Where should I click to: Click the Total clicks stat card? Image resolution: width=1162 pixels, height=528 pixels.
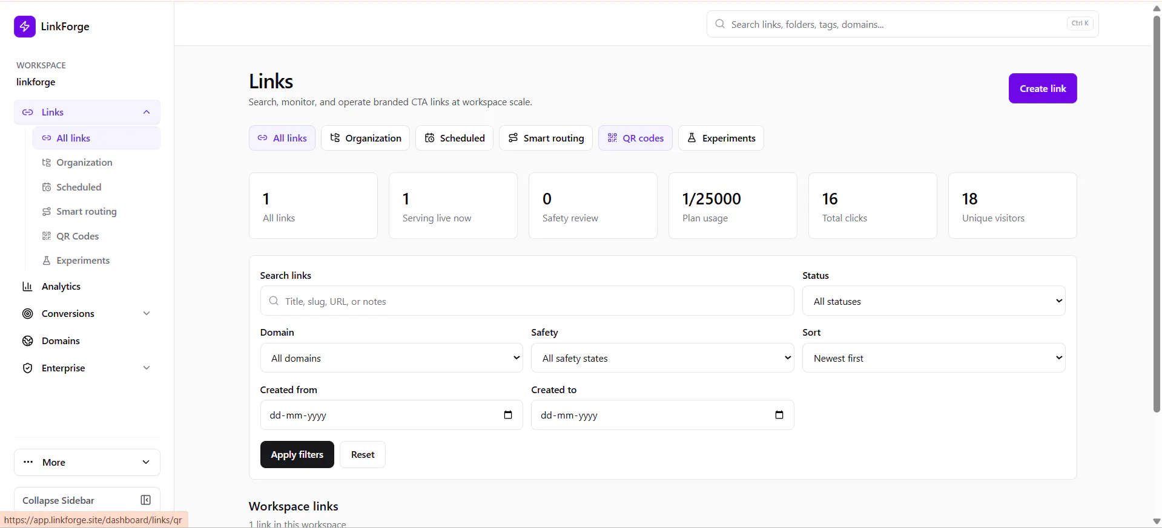pos(873,206)
